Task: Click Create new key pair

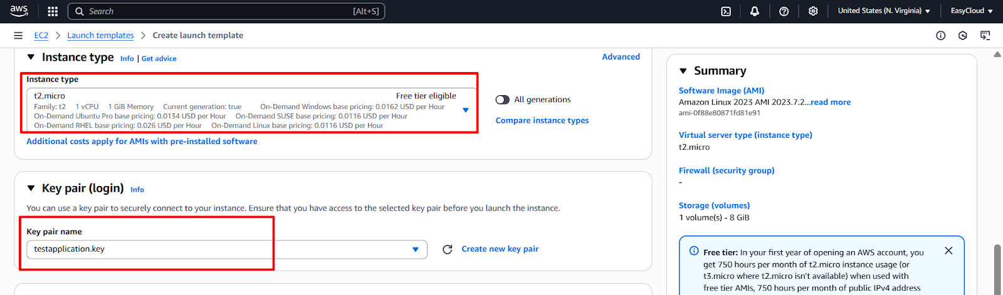Action: click(500, 249)
